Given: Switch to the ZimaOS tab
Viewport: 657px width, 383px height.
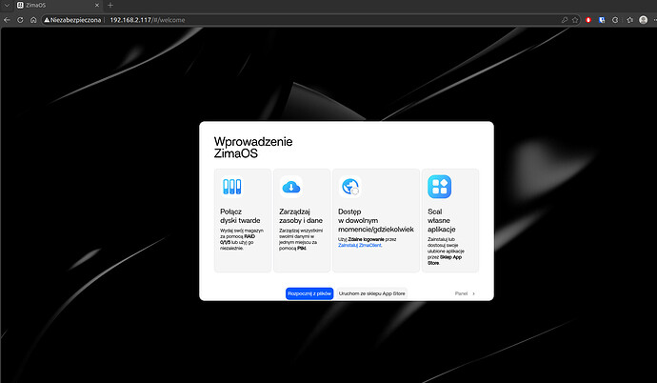Looking at the screenshot, I should coord(57,6).
